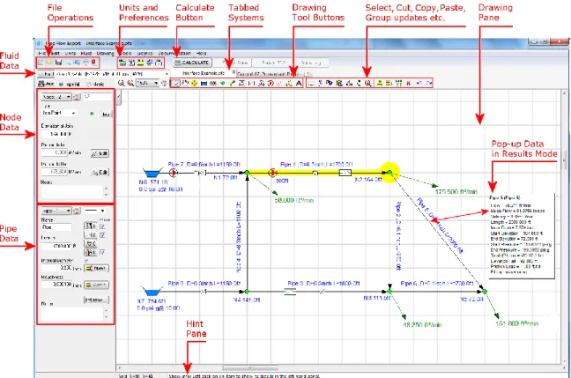
Task: Select the green join point node tool
Action: point(223,84)
